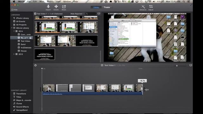203x114 pixels.
Task: Click the Google Drive menu bar icon
Action: pyautogui.click(x=133, y=2)
